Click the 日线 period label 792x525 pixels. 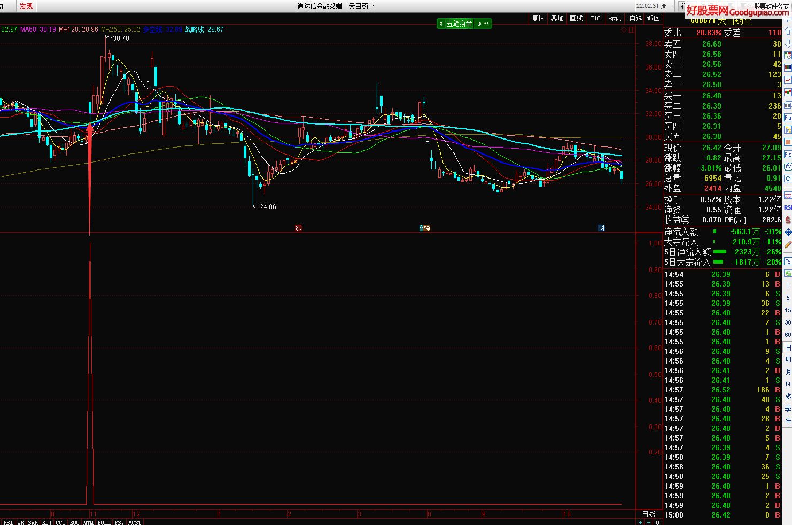point(649,514)
